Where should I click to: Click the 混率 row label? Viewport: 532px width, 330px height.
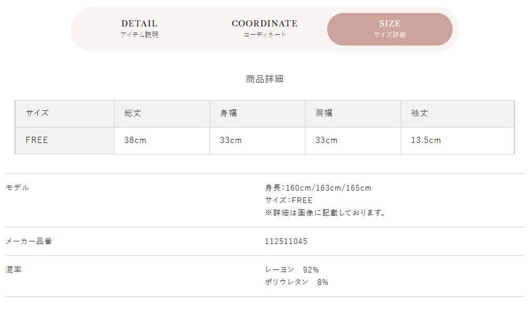[13, 270]
